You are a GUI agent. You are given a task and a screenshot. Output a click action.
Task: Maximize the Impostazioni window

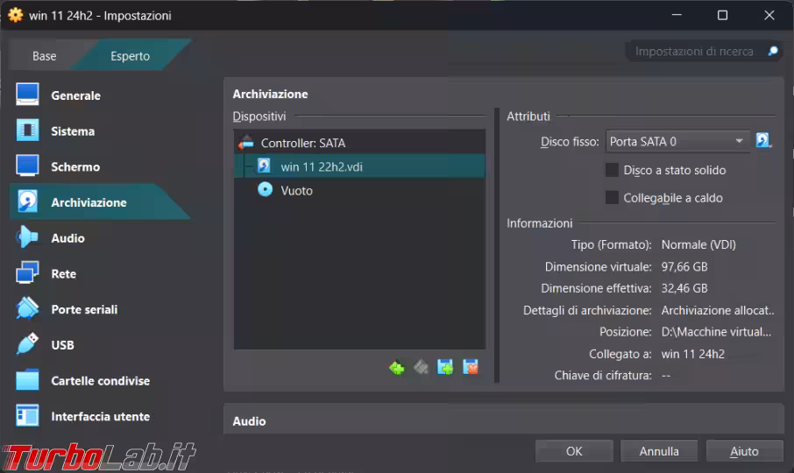click(x=723, y=15)
